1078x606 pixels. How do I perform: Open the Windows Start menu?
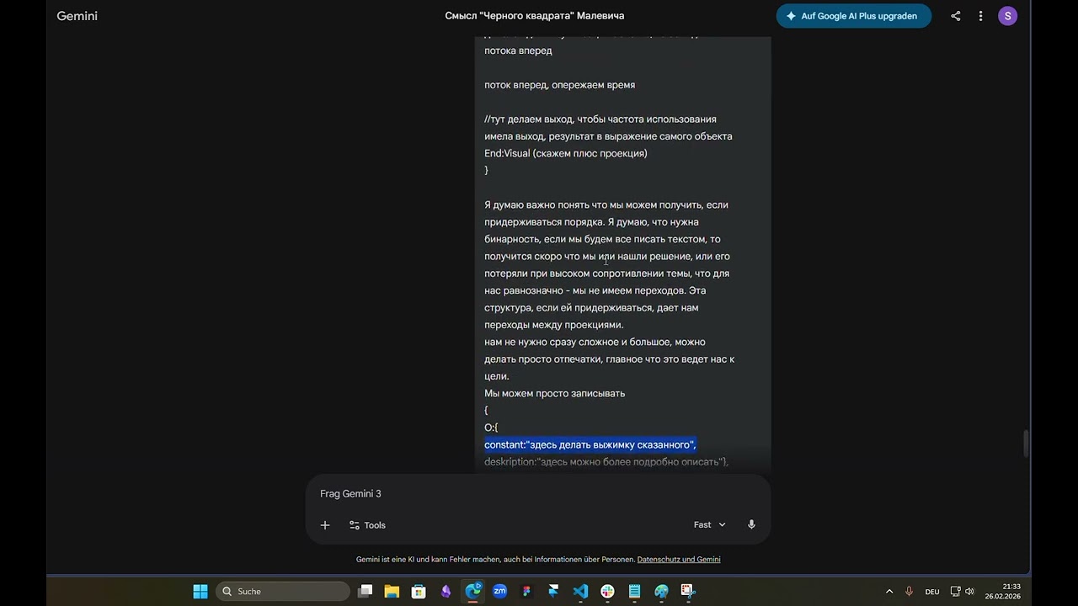[200, 592]
